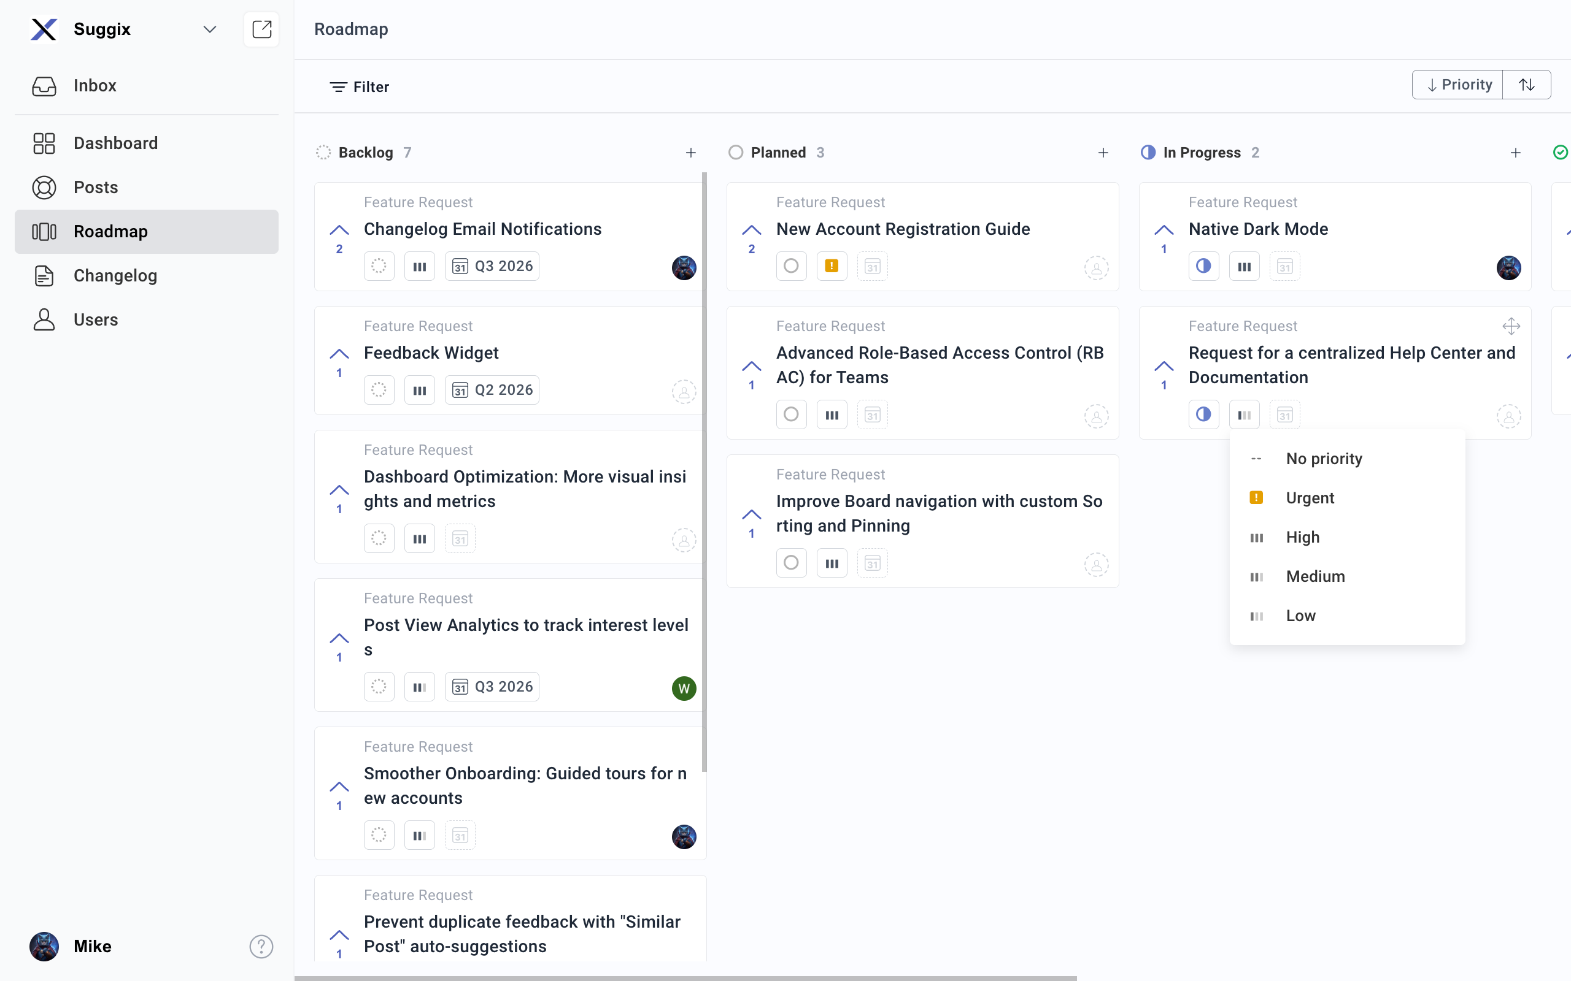Open Priority sort dropdown
Image resolution: width=1571 pixels, height=981 pixels.
(1458, 85)
